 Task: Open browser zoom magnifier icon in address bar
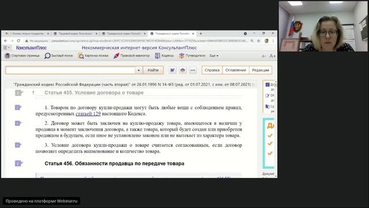(252, 41)
